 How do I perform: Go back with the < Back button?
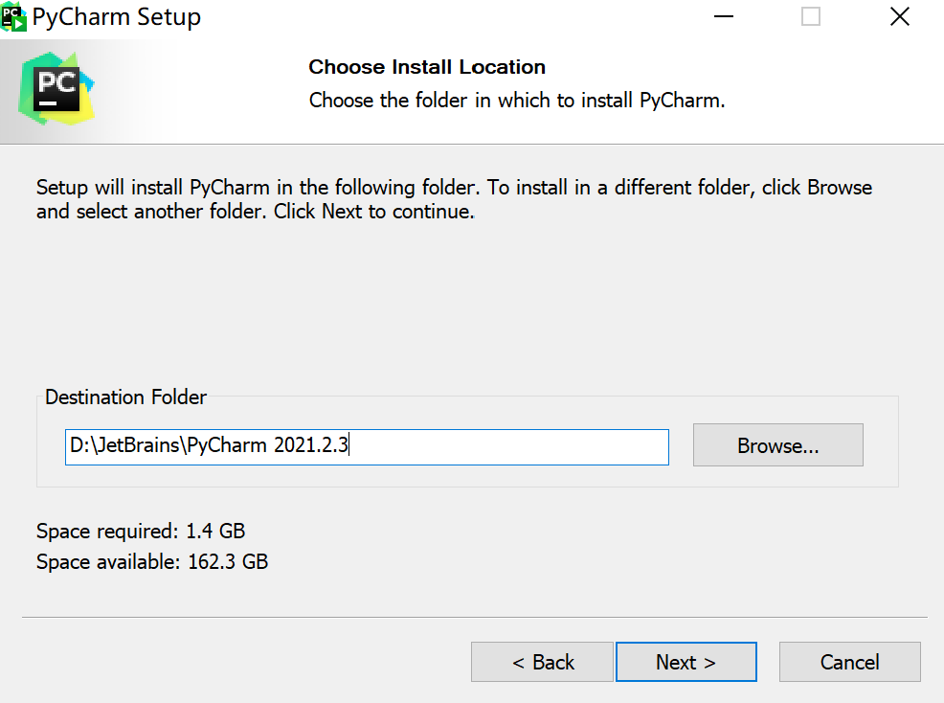click(x=542, y=662)
